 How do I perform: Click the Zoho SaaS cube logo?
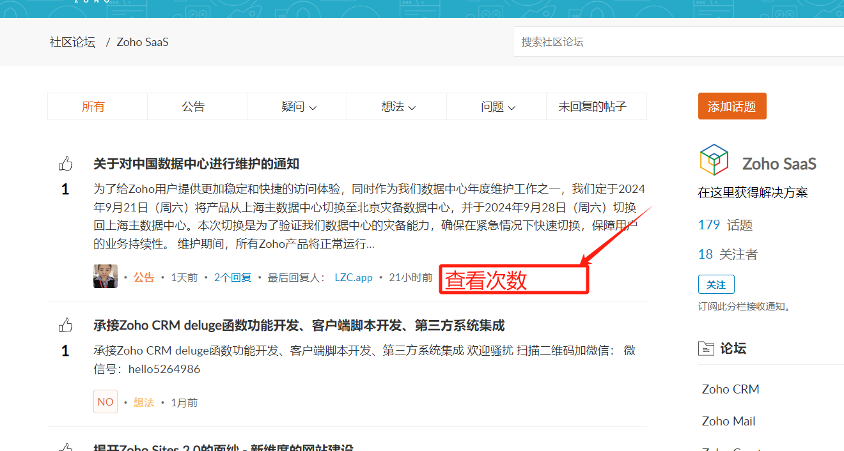click(714, 160)
